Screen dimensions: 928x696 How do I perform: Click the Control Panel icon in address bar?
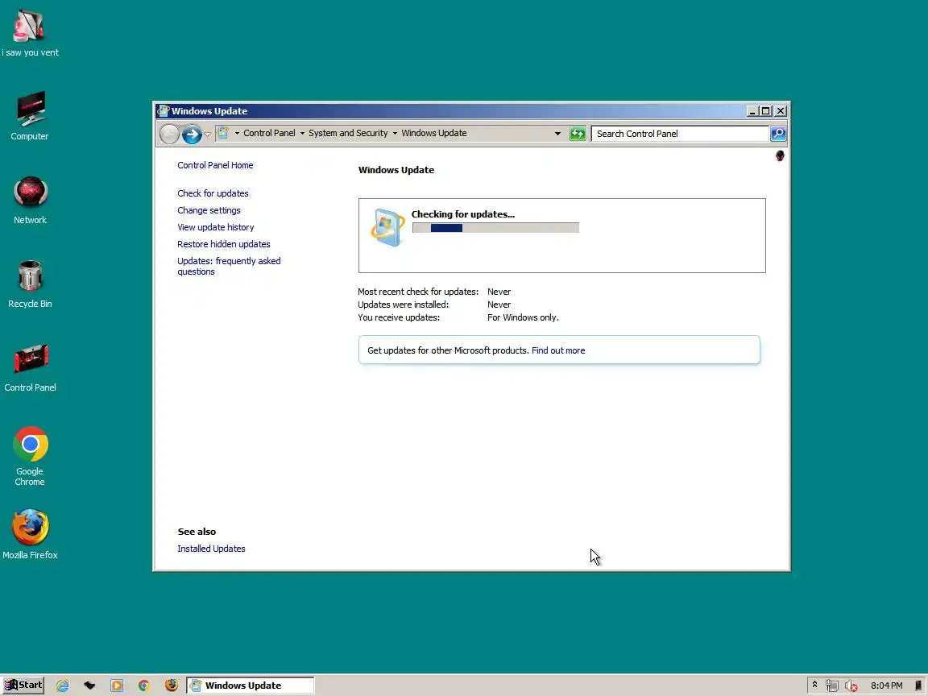[x=223, y=133]
